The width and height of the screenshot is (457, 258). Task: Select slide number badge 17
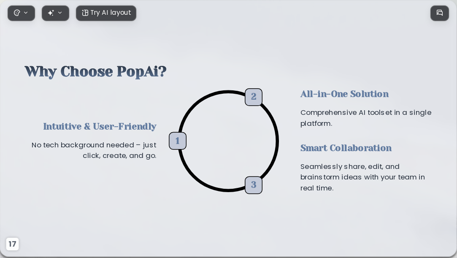pos(12,244)
